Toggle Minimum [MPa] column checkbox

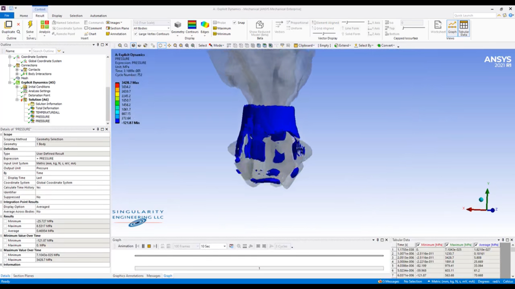coord(418,245)
